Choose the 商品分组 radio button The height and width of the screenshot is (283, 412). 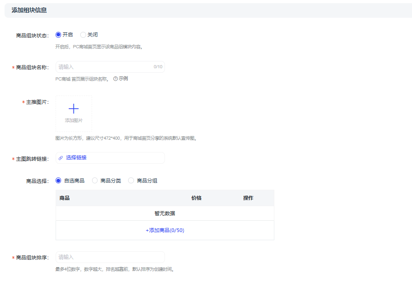(x=131, y=181)
